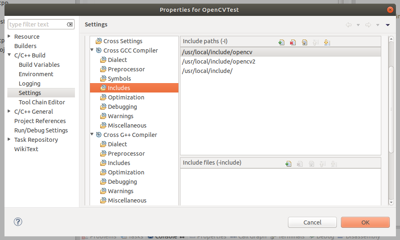Close the Properties for OpenCVTest dialog

pyautogui.click(x=390, y=10)
